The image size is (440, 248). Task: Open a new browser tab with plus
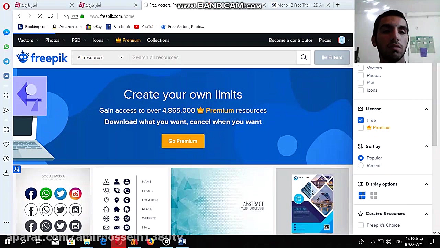[x=338, y=5]
